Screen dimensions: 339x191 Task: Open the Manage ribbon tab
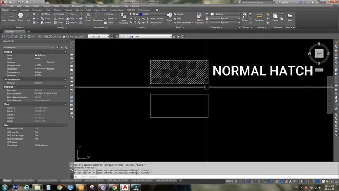pyautogui.click(x=58, y=10)
